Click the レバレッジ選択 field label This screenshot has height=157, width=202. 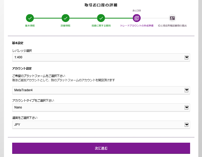22,51
